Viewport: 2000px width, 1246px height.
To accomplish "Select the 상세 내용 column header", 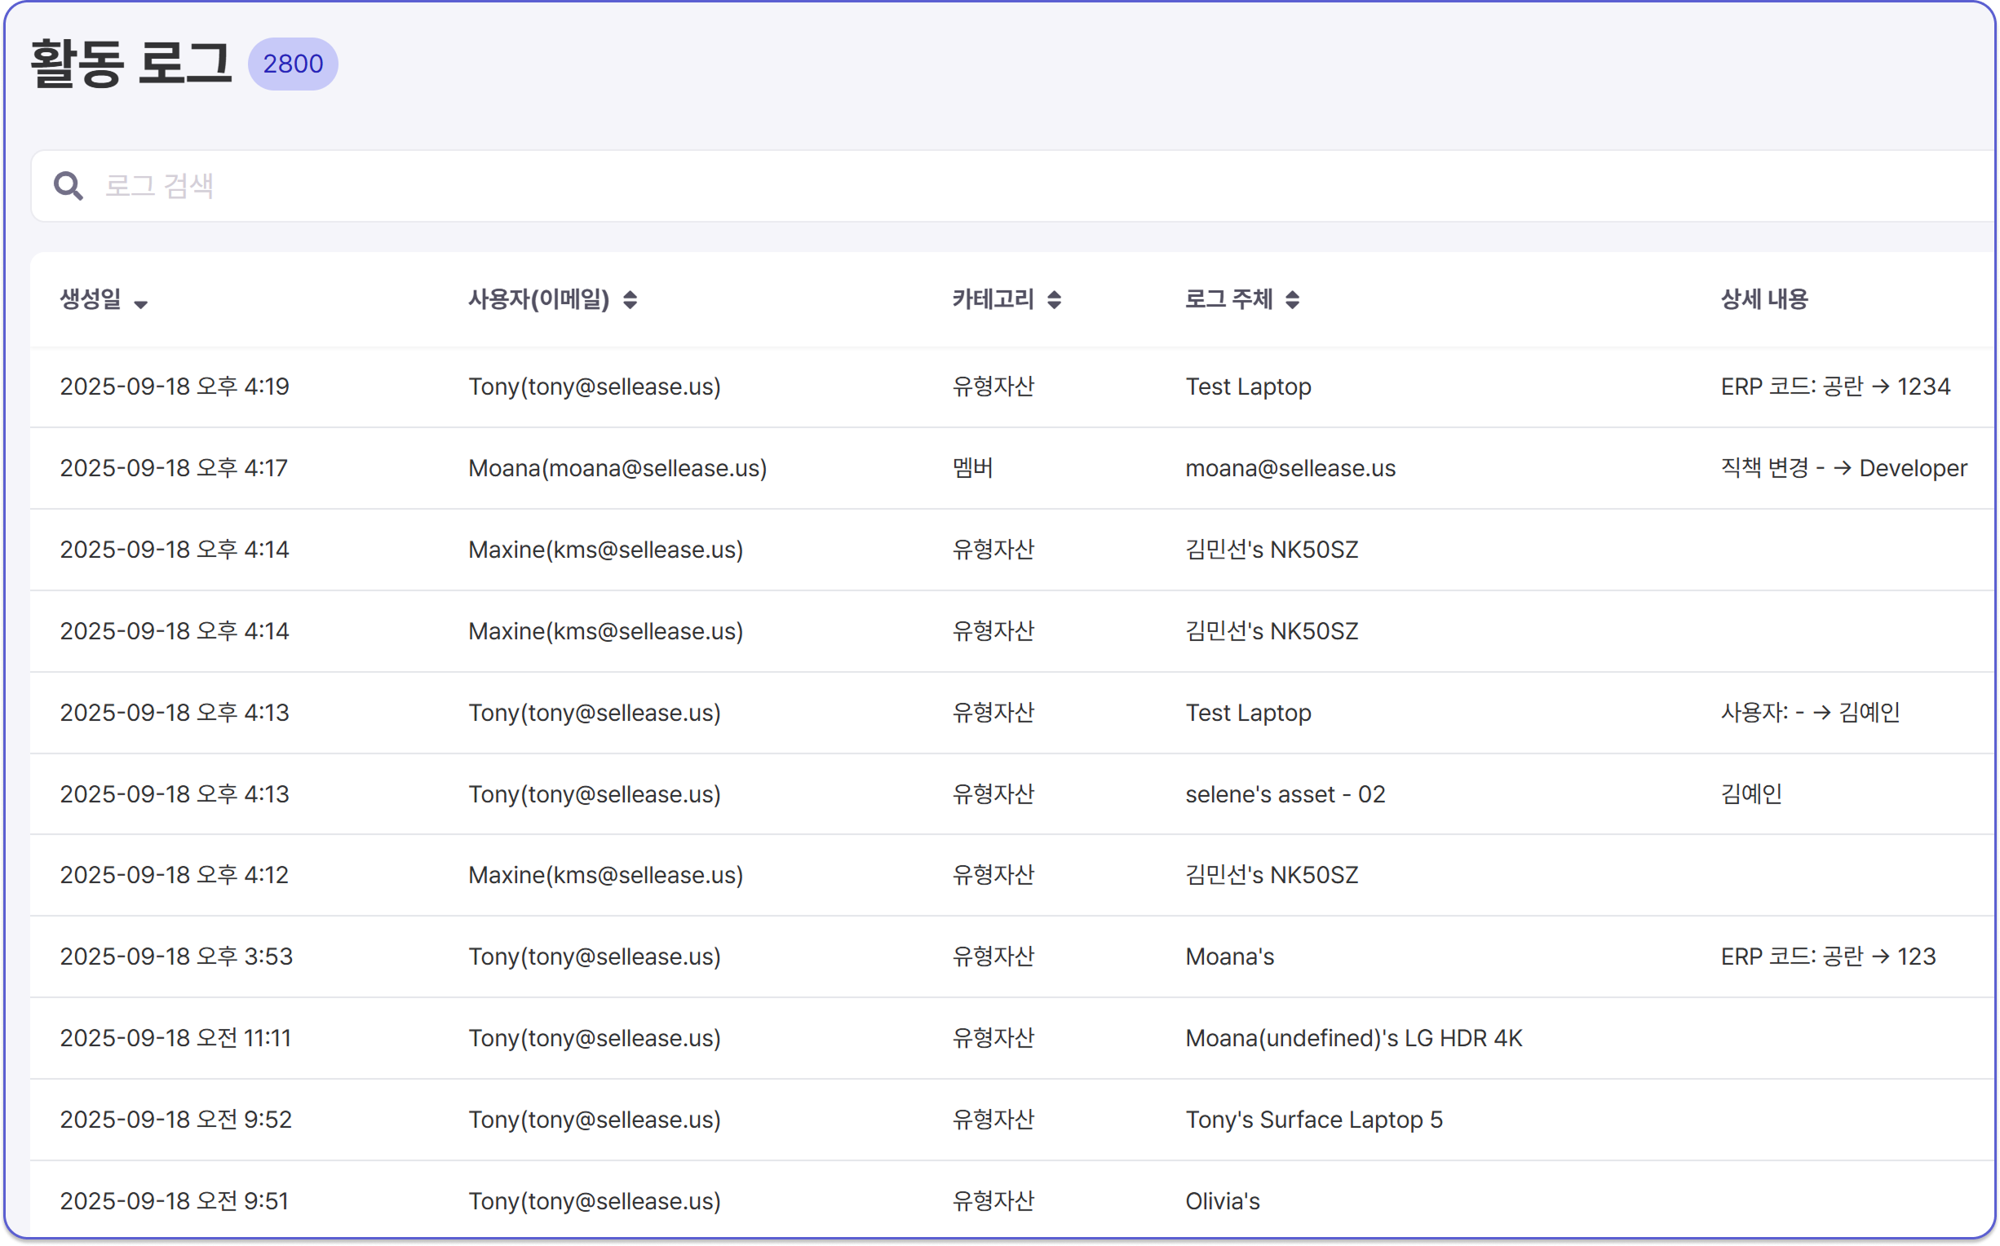I will [1763, 299].
